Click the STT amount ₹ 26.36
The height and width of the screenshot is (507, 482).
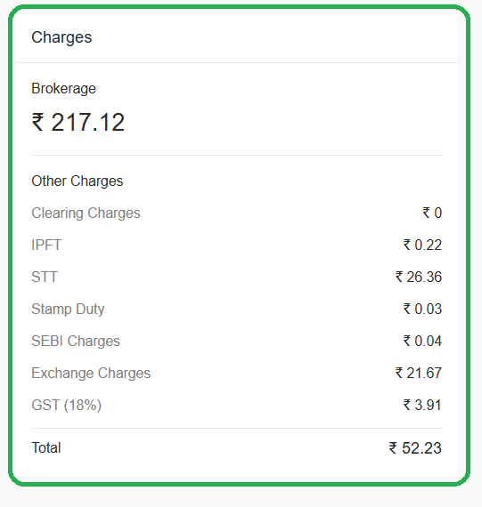[x=419, y=277]
